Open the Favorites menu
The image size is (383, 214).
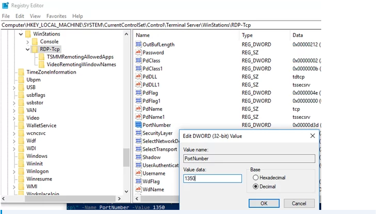(57, 16)
